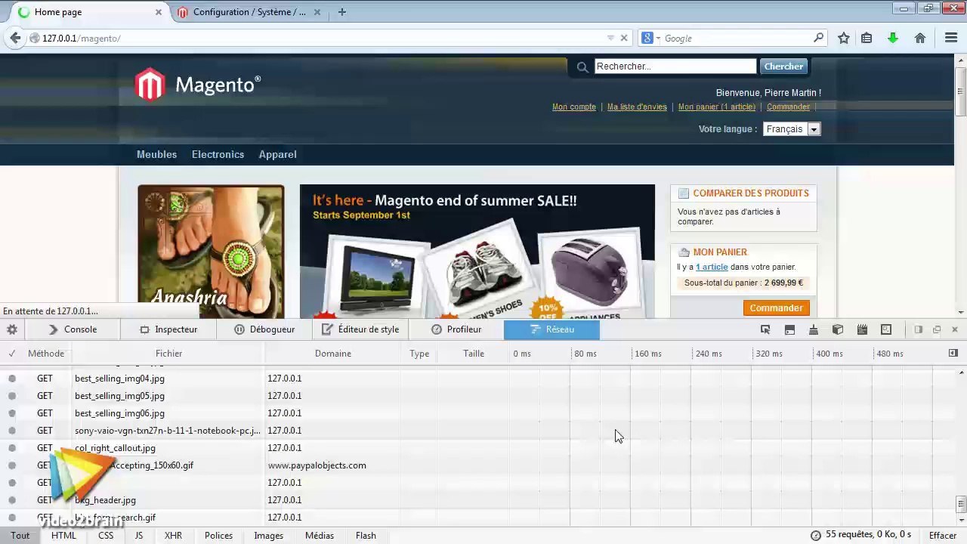967x544 pixels.
Task: Click the magnifier in Google search box
Action: 818,38
